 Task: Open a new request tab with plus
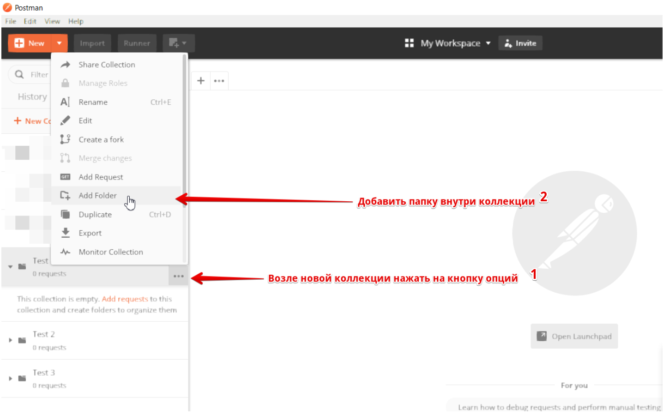[201, 81]
